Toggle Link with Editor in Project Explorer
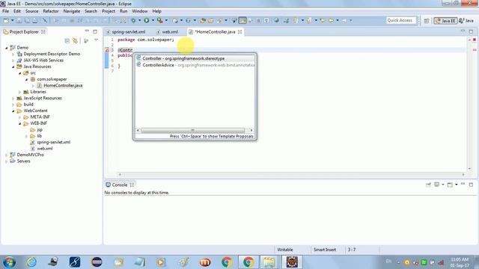The width and height of the screenshot is (479, 269). (x=75, y=40)
